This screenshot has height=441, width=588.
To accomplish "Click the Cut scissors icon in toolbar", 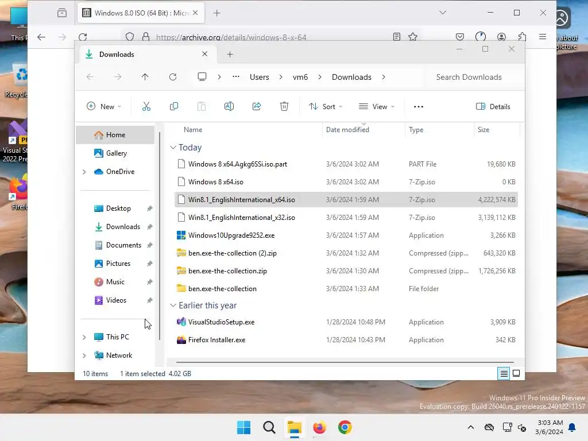I will click(146, 106).
